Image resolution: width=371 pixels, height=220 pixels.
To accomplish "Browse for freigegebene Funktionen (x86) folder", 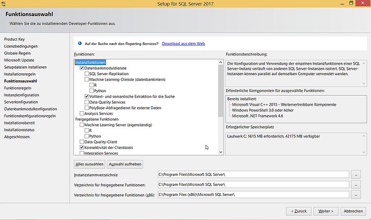I will [356, 195].
